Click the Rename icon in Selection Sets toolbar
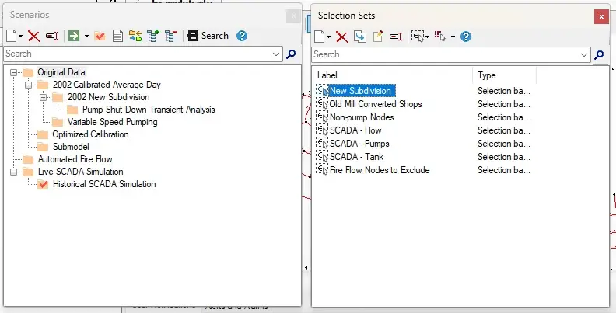This screenshot has height=313, width=616. pyautogui.click(x=396, y=37)
